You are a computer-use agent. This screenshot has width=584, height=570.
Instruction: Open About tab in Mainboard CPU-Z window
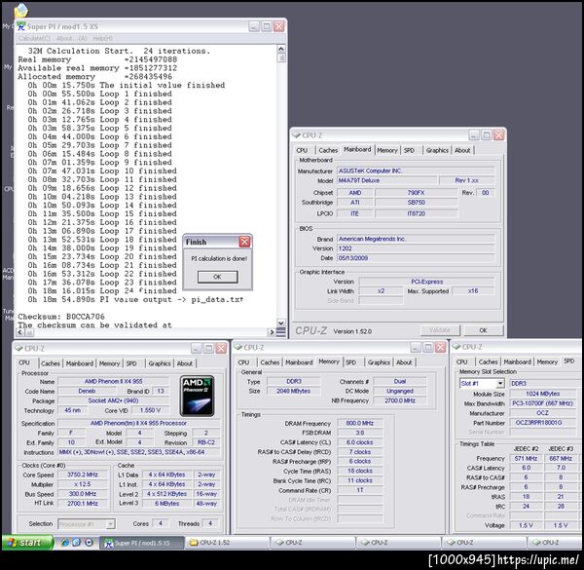coord(462,150)
